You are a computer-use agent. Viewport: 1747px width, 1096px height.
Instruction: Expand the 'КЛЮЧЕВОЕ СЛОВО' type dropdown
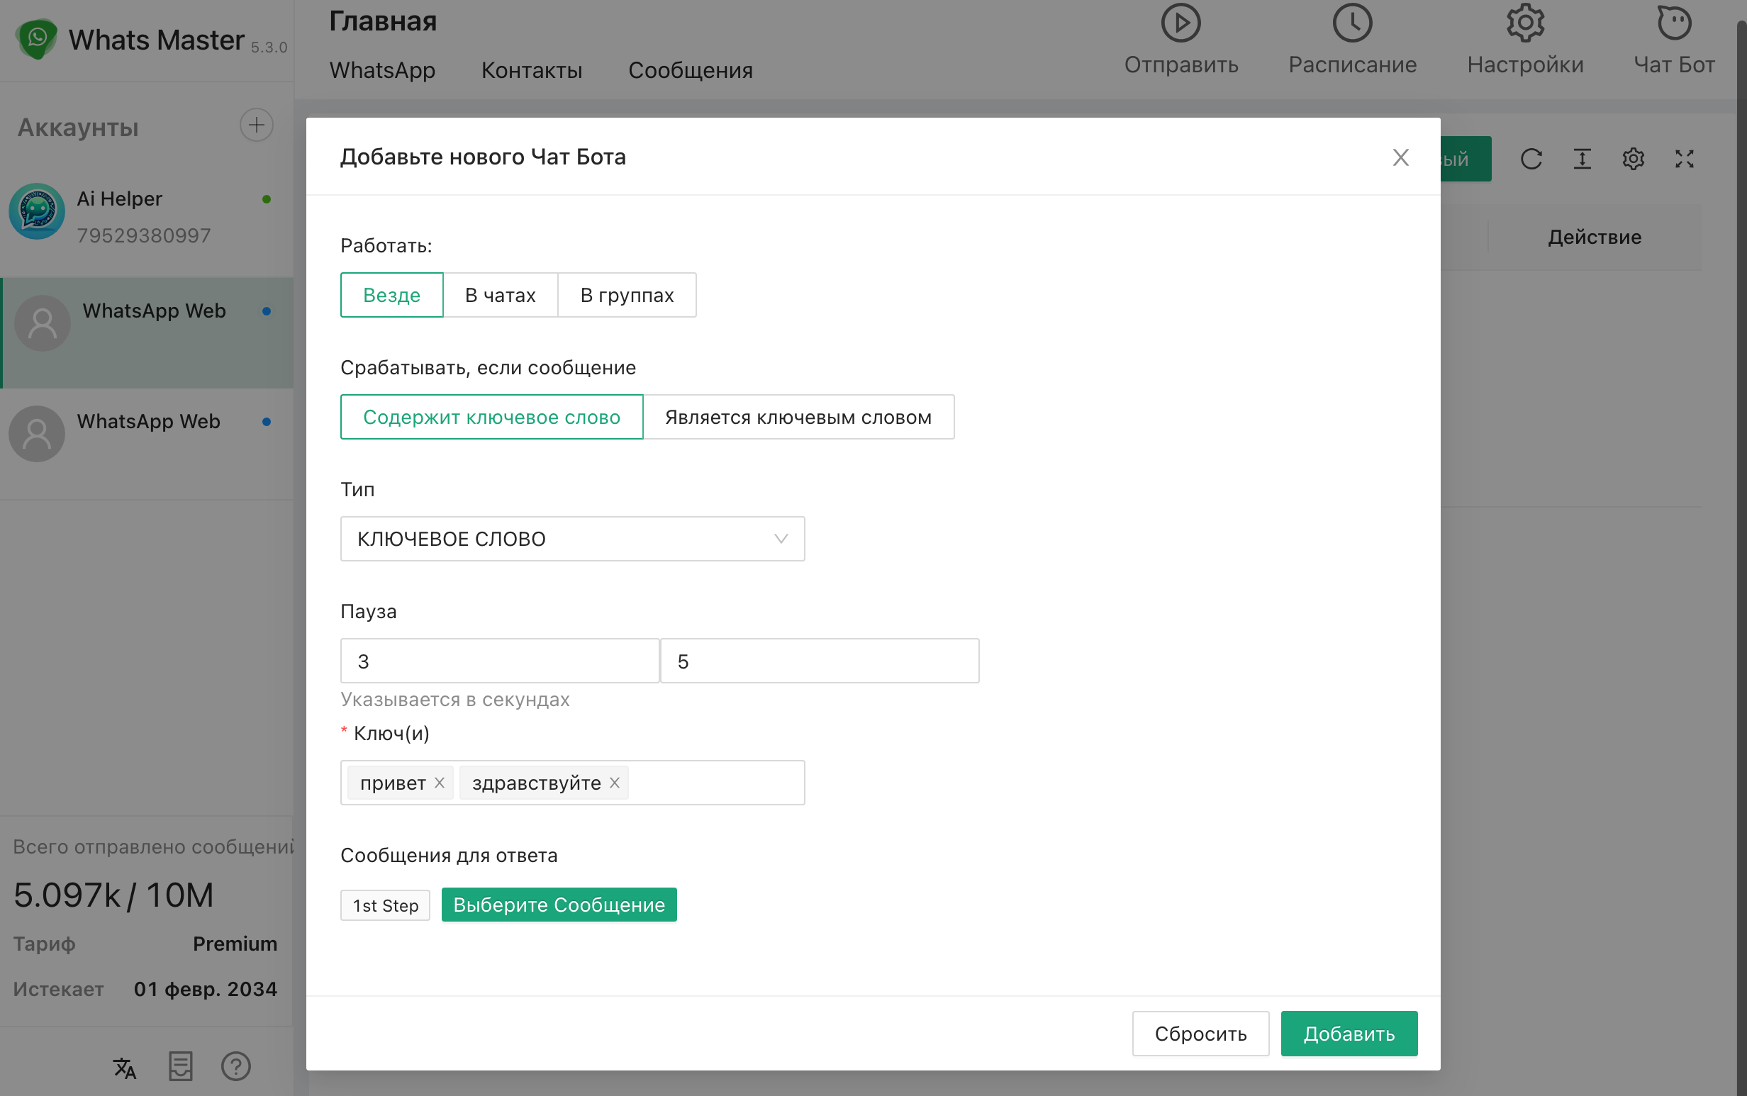pyautogui.click(x=572, y=539)
